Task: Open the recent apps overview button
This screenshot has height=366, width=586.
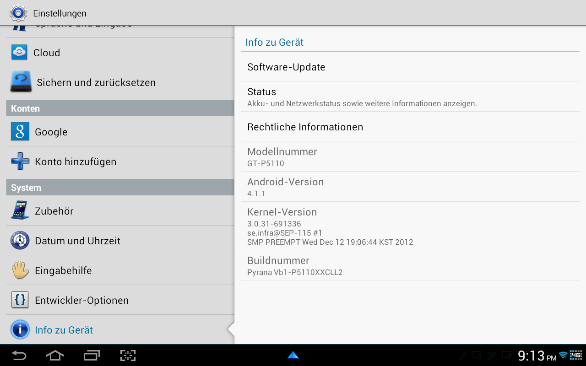Action: click(92, 355)
